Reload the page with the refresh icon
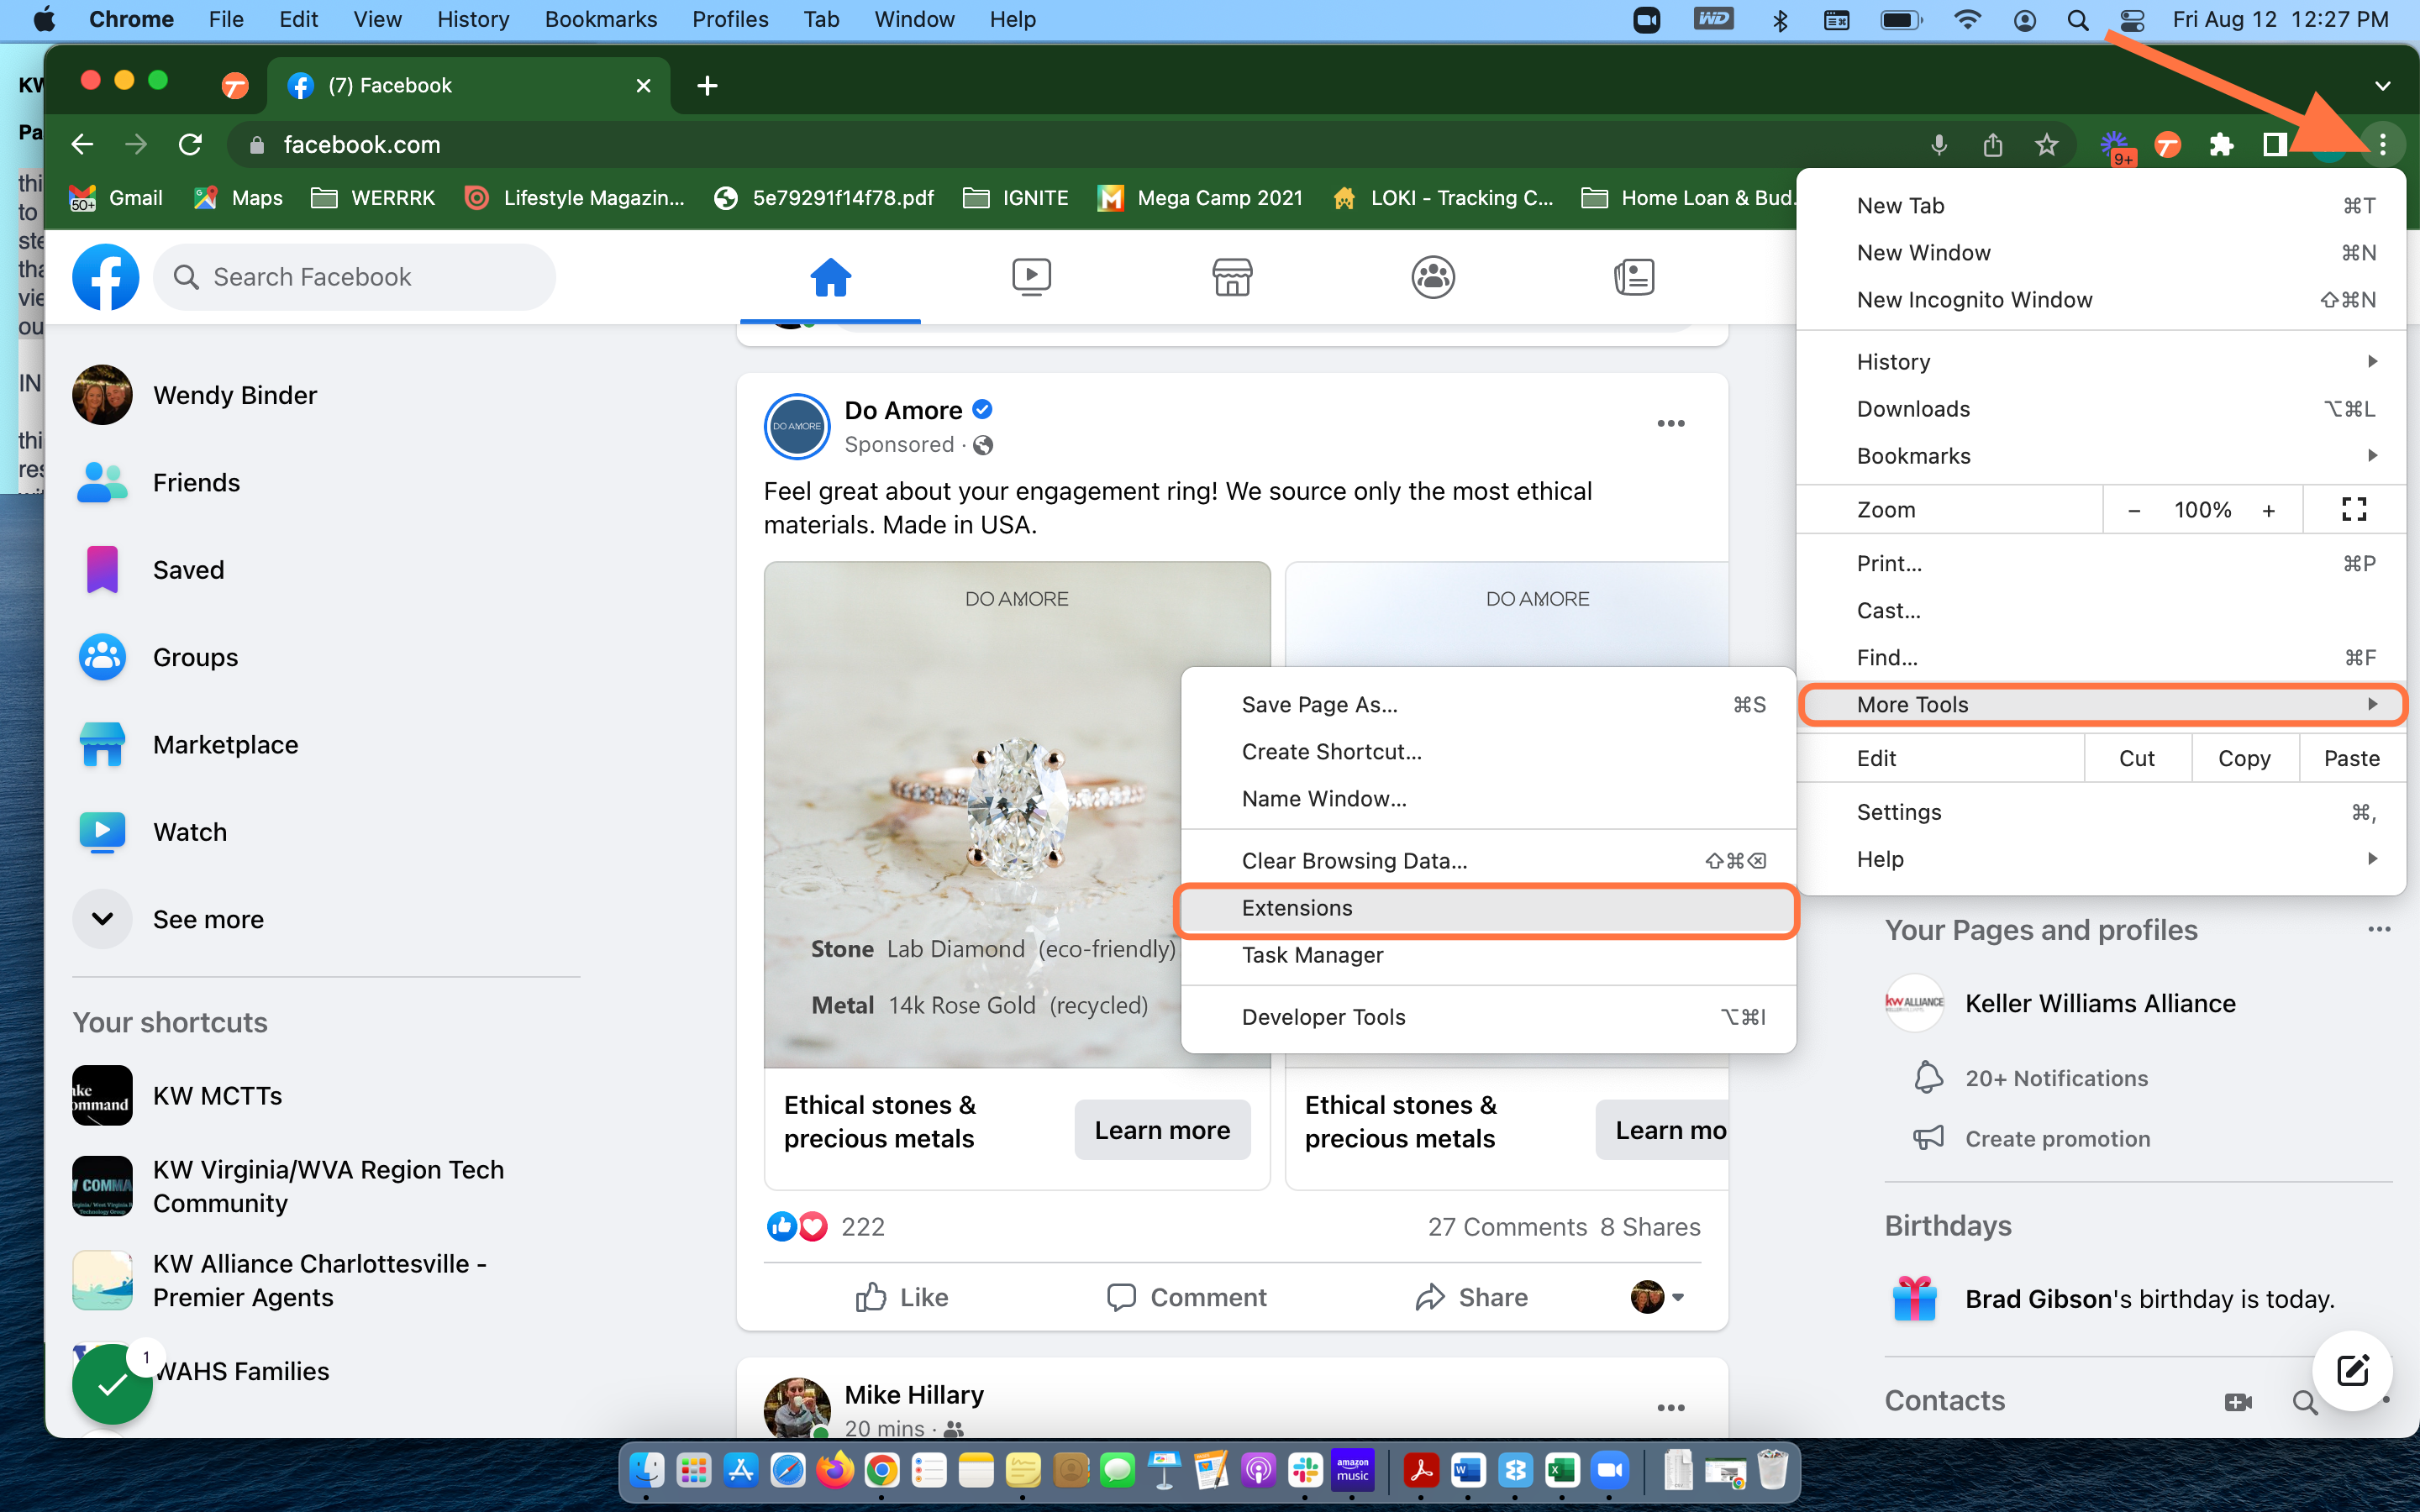Viewport: 2420px width, 1512px height. point(190,145)
